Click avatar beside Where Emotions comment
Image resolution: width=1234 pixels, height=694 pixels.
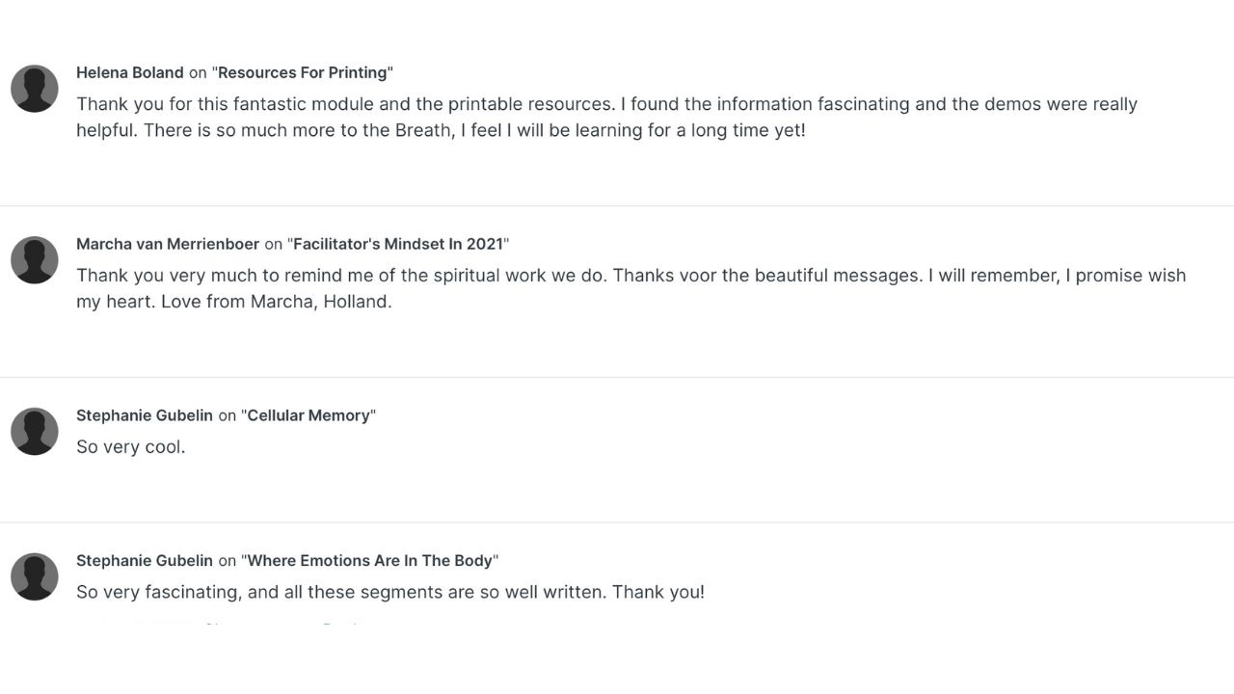click(x=35, y=576)
